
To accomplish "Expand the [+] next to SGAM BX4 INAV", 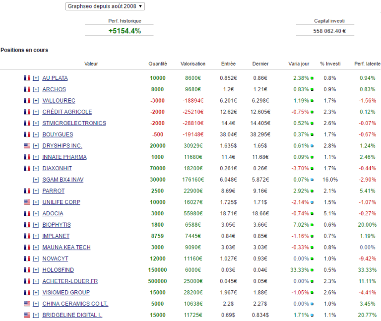I will coord(36,180).
